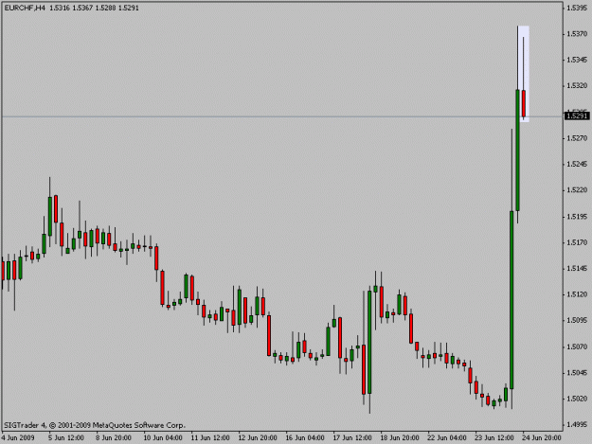Screen dimensions: 592x444
Task: Click the 1.5195 price axis label
Action: click(577, 217)
